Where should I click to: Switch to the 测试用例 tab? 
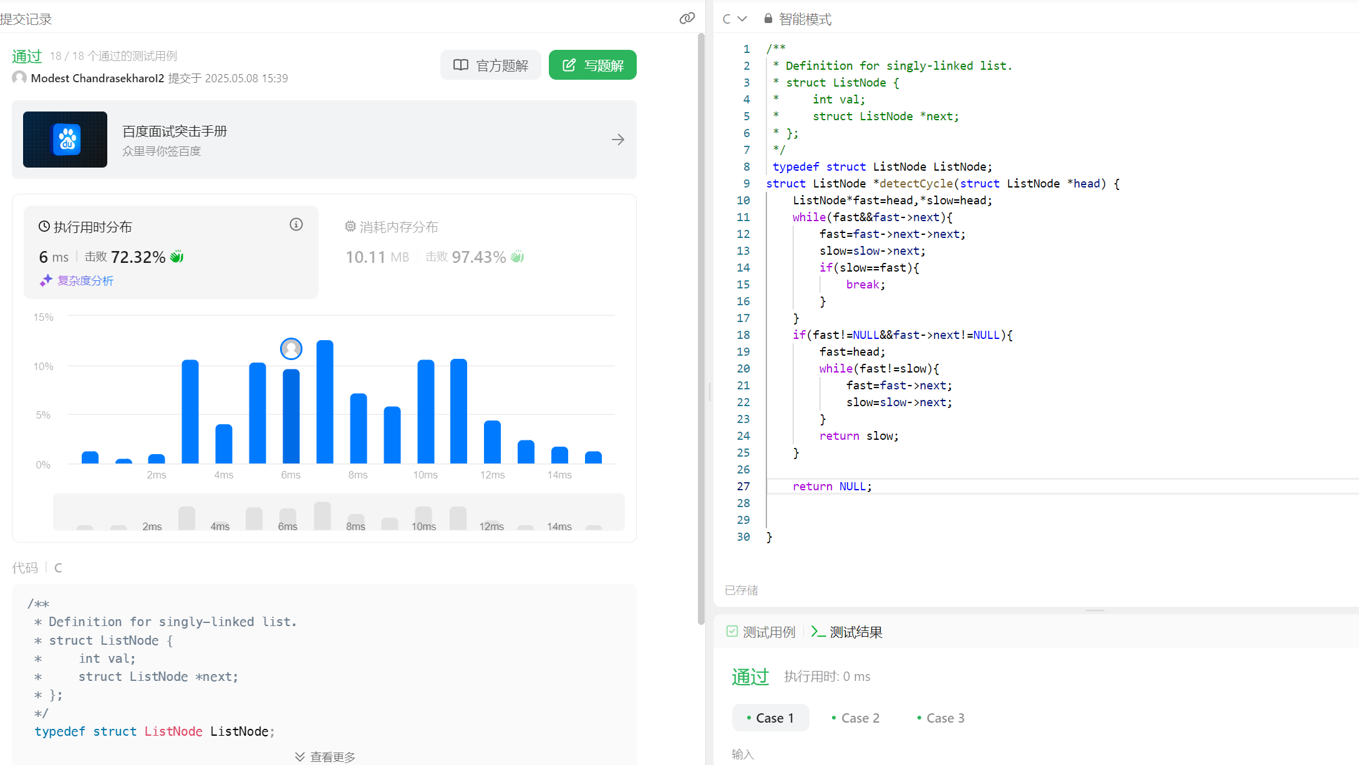(x=762, y=632)
